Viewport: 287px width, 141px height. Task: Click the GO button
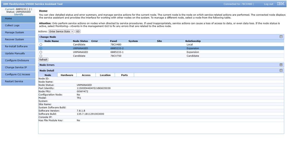click(x=78, y=31)
